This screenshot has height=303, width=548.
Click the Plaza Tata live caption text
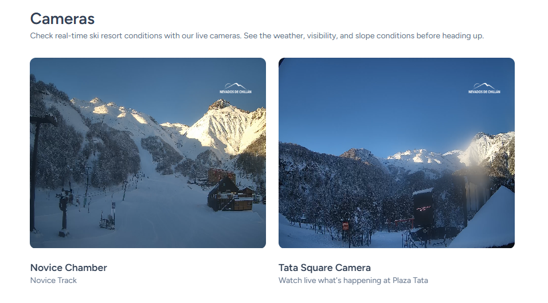click(353, 280)
